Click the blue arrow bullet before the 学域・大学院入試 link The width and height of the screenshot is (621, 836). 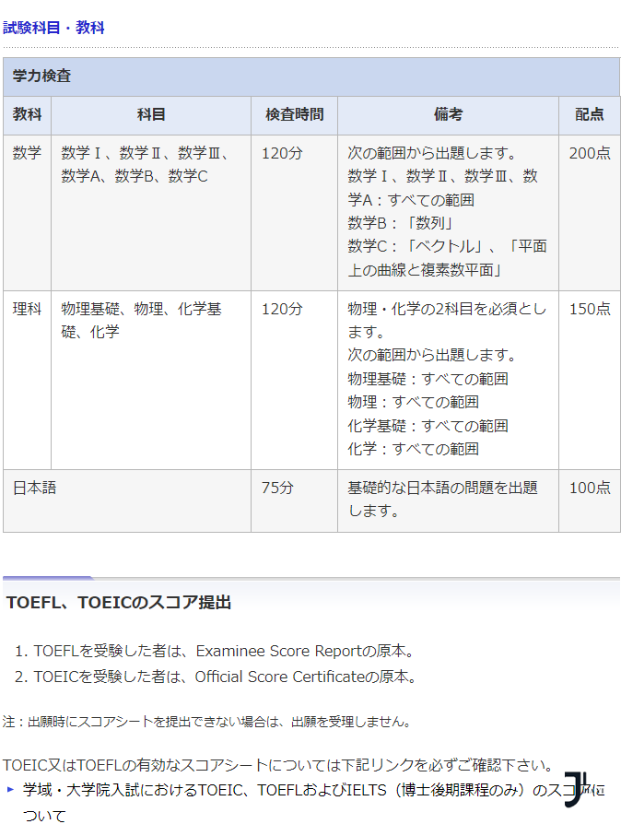[x=11, y=789]
